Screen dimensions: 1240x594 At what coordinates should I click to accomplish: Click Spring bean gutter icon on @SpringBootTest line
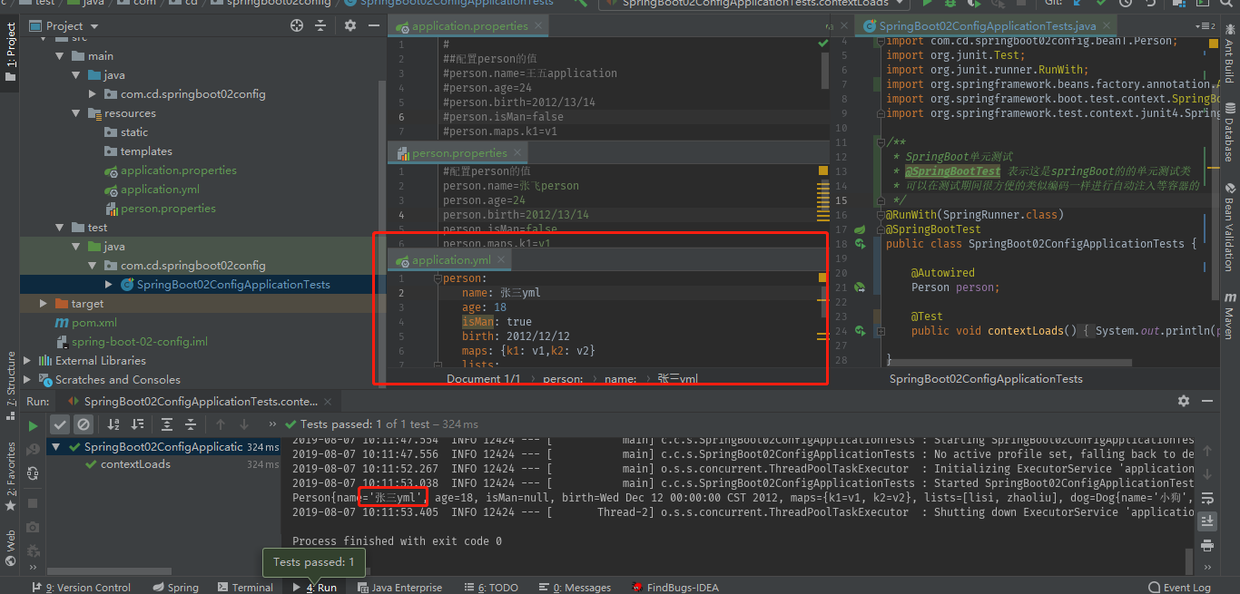coord(859,229)
